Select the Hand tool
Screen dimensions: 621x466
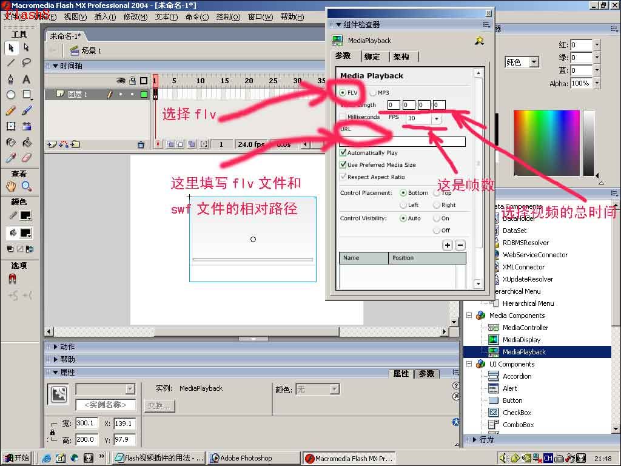pos(11,186)
